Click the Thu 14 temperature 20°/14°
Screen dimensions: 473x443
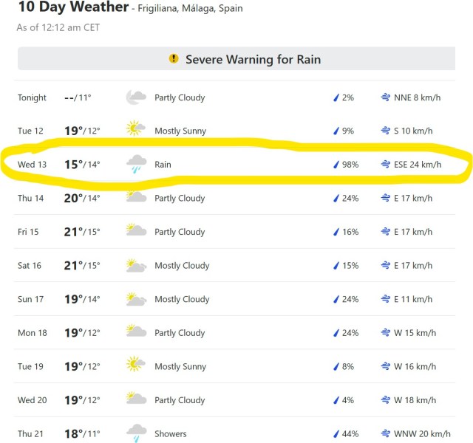tap(82, 198)
